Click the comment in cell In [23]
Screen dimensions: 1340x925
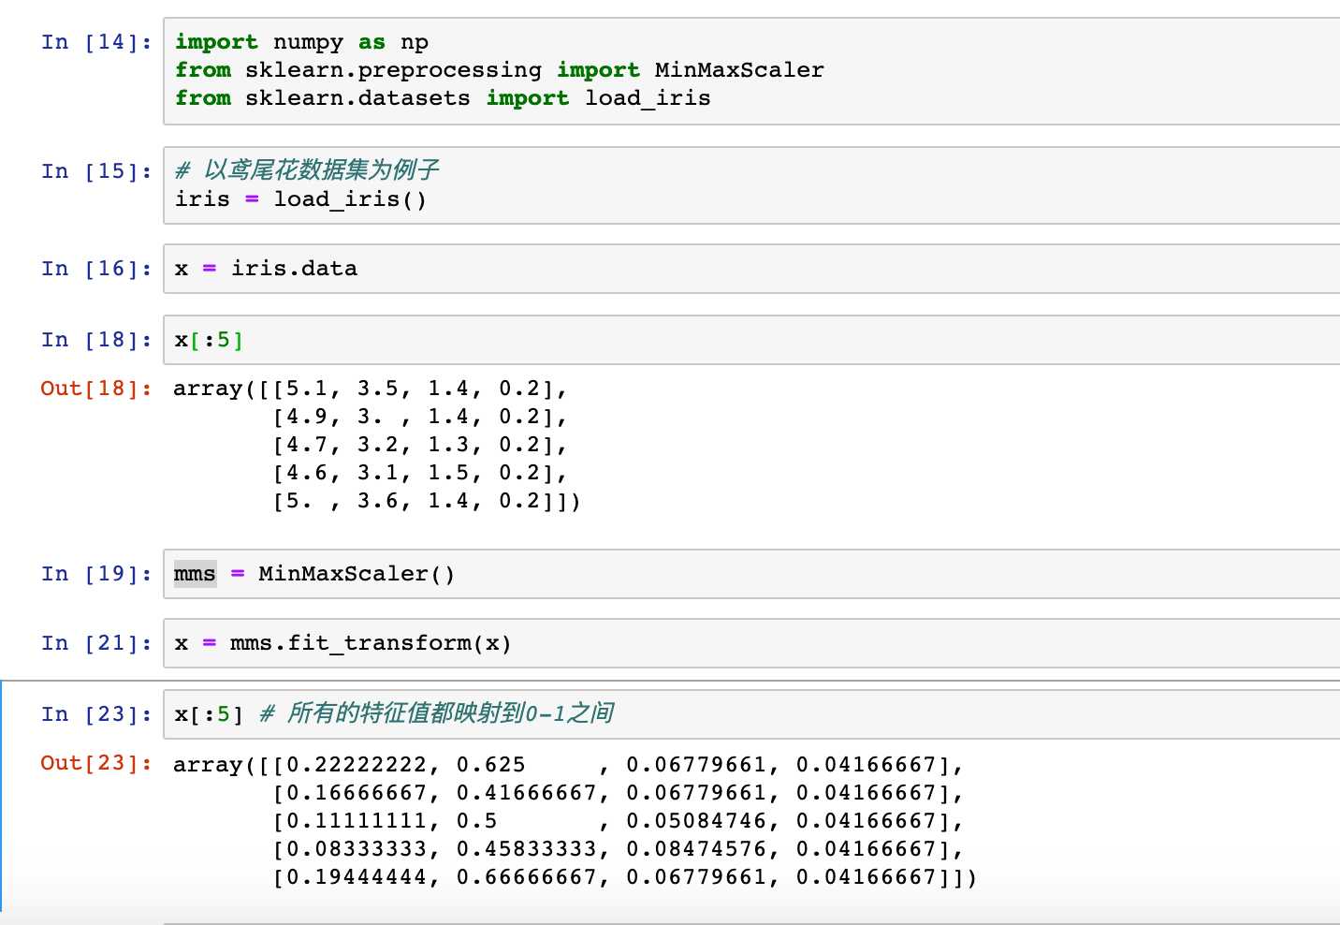click(x=437, y=713)
